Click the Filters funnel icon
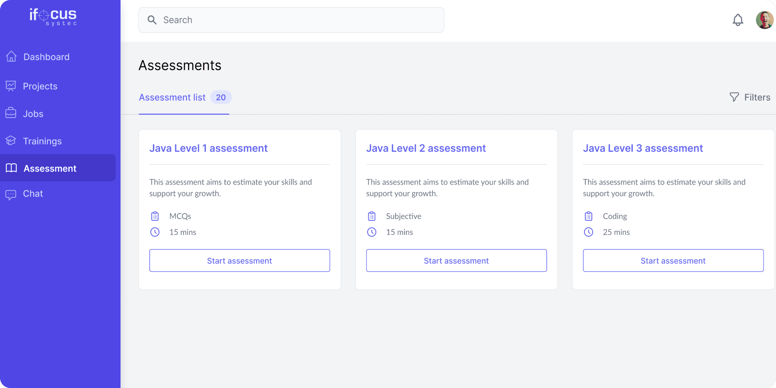The width and height of the screenshot is (776, 388). pyautogui.click(x=734, y=97)
